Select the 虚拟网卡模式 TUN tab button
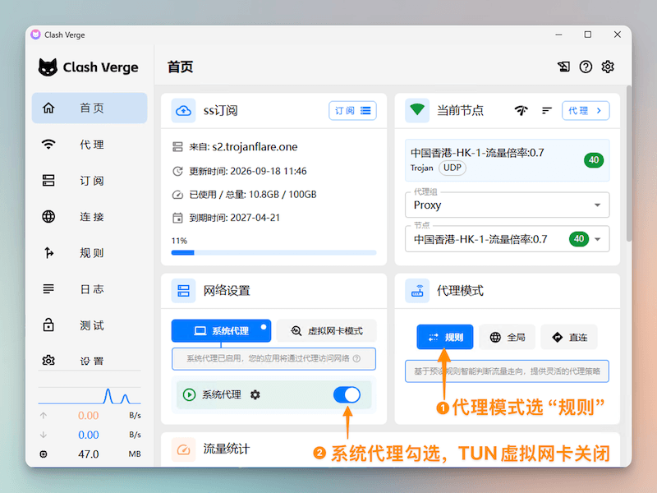657x493 pixels. (326, 331)
